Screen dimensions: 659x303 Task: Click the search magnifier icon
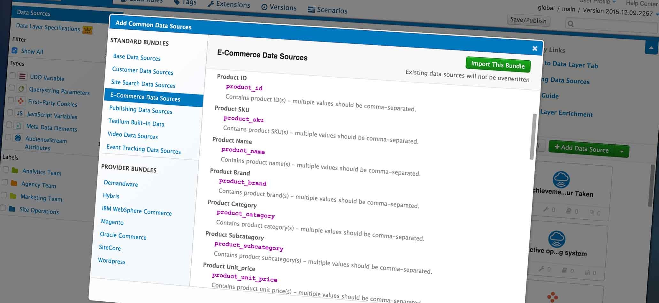click(570, 23)
